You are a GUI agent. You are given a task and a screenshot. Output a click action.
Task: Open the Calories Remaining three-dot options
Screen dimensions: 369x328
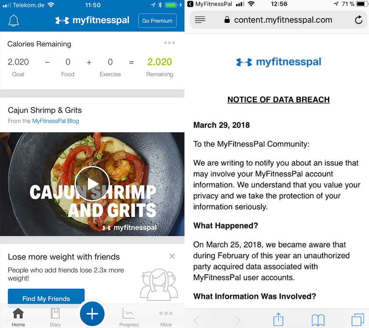coord(169,43)
